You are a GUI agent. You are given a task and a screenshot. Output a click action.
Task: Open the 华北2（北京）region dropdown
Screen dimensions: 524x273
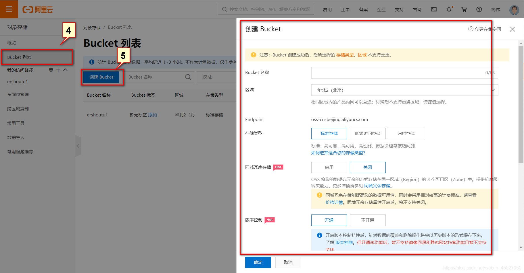point(404,90)
